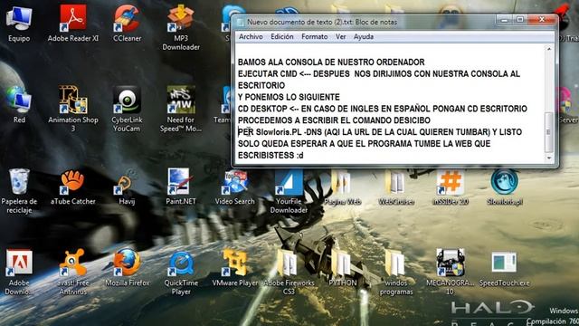Open the Adobe Reader XI shortcut
The width and height of the screenshot is (579, 326).
coord(73,24)
